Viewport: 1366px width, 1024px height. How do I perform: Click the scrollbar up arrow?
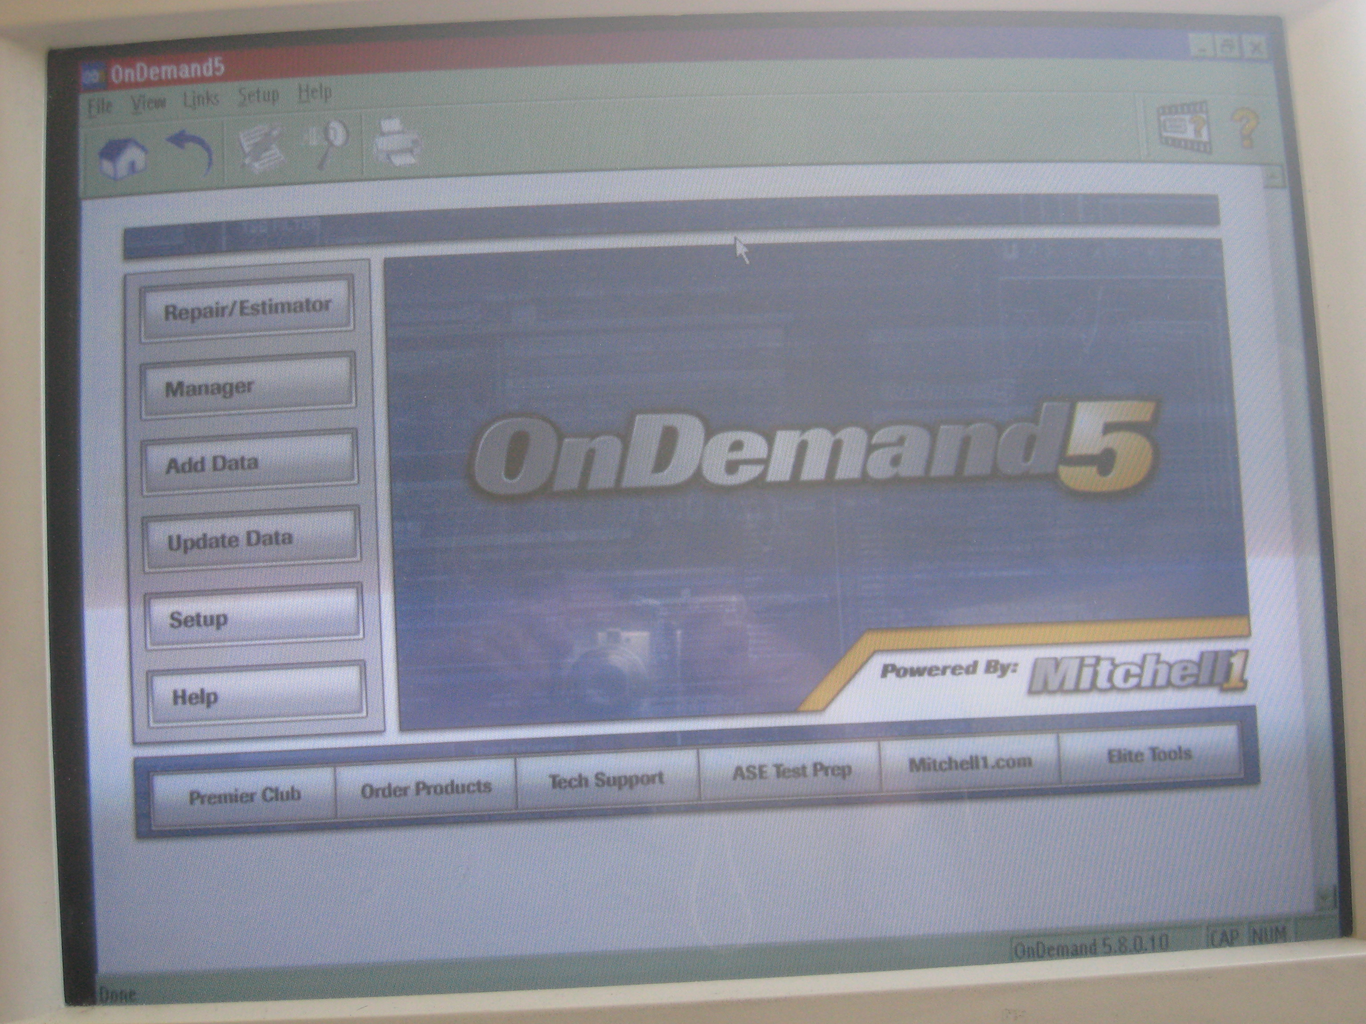click(1274, 176)
